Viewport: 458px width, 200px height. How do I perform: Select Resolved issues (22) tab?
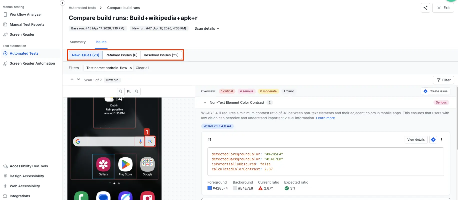[161, 55]
